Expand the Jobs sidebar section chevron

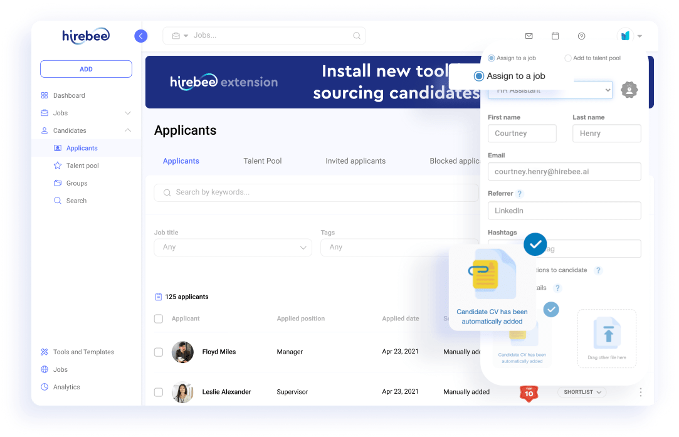(128, 113)
